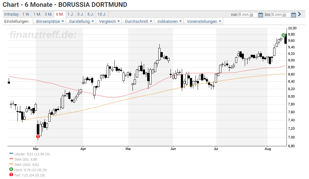Expand the Indikatoren dropdown

(x=169, y=21)
